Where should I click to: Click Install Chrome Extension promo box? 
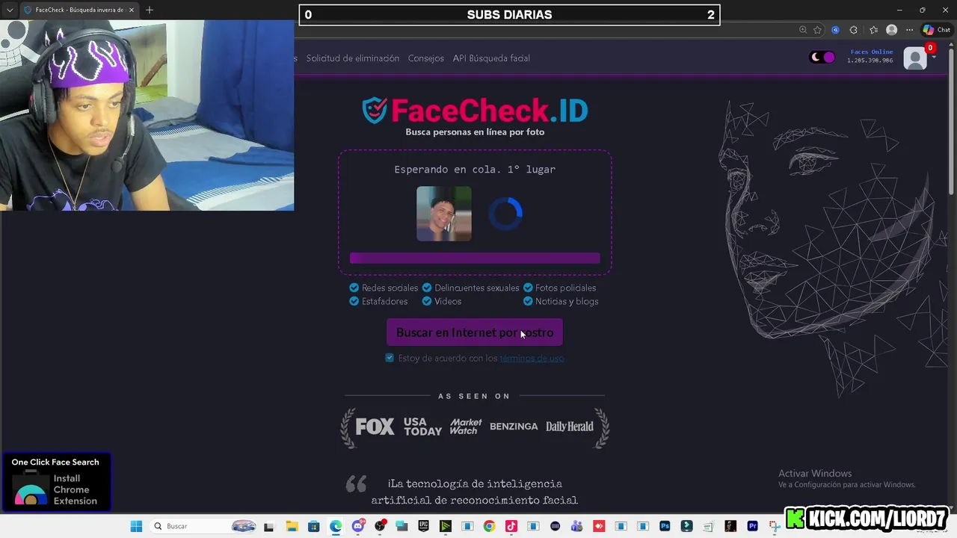pos(55,482)
